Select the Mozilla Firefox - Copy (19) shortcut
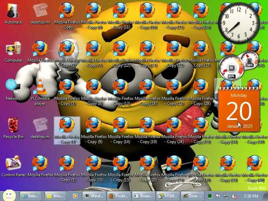The image size is (268, 201). point(147,131)
